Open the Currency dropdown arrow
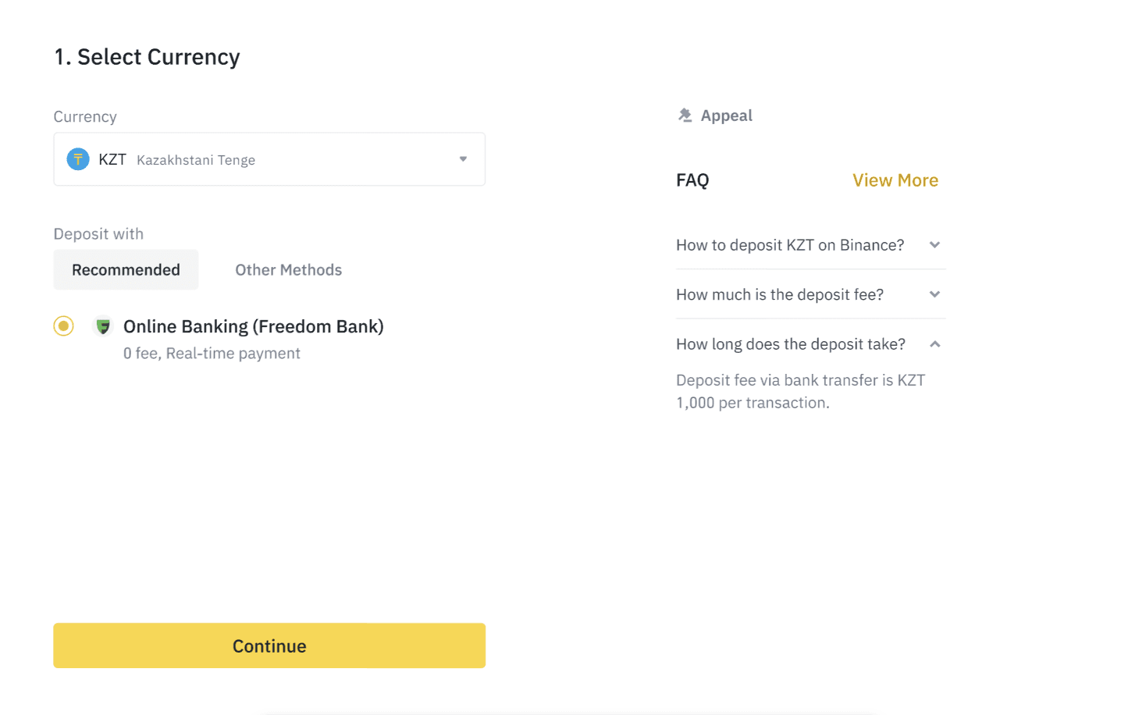The height and width of the screenshot is (715, 1146). point(463,159)
